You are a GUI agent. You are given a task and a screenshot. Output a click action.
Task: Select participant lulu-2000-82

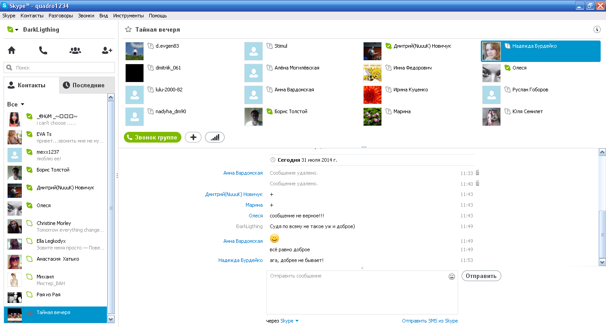tap(184, 95)
